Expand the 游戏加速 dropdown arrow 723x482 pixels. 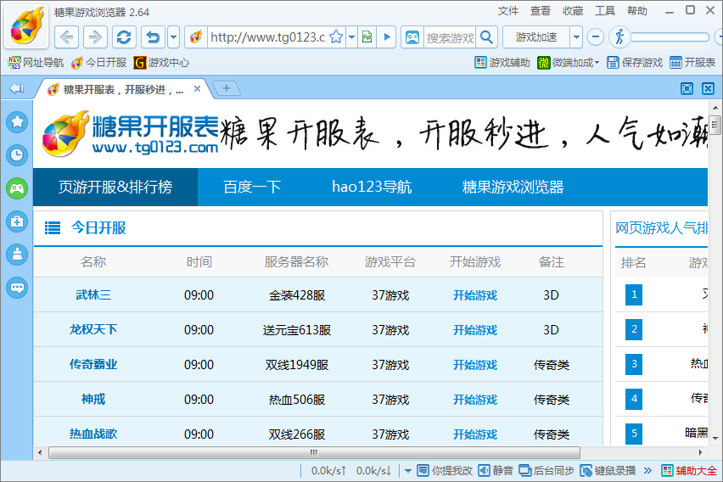pyautogui.click(x=576, y=37)
